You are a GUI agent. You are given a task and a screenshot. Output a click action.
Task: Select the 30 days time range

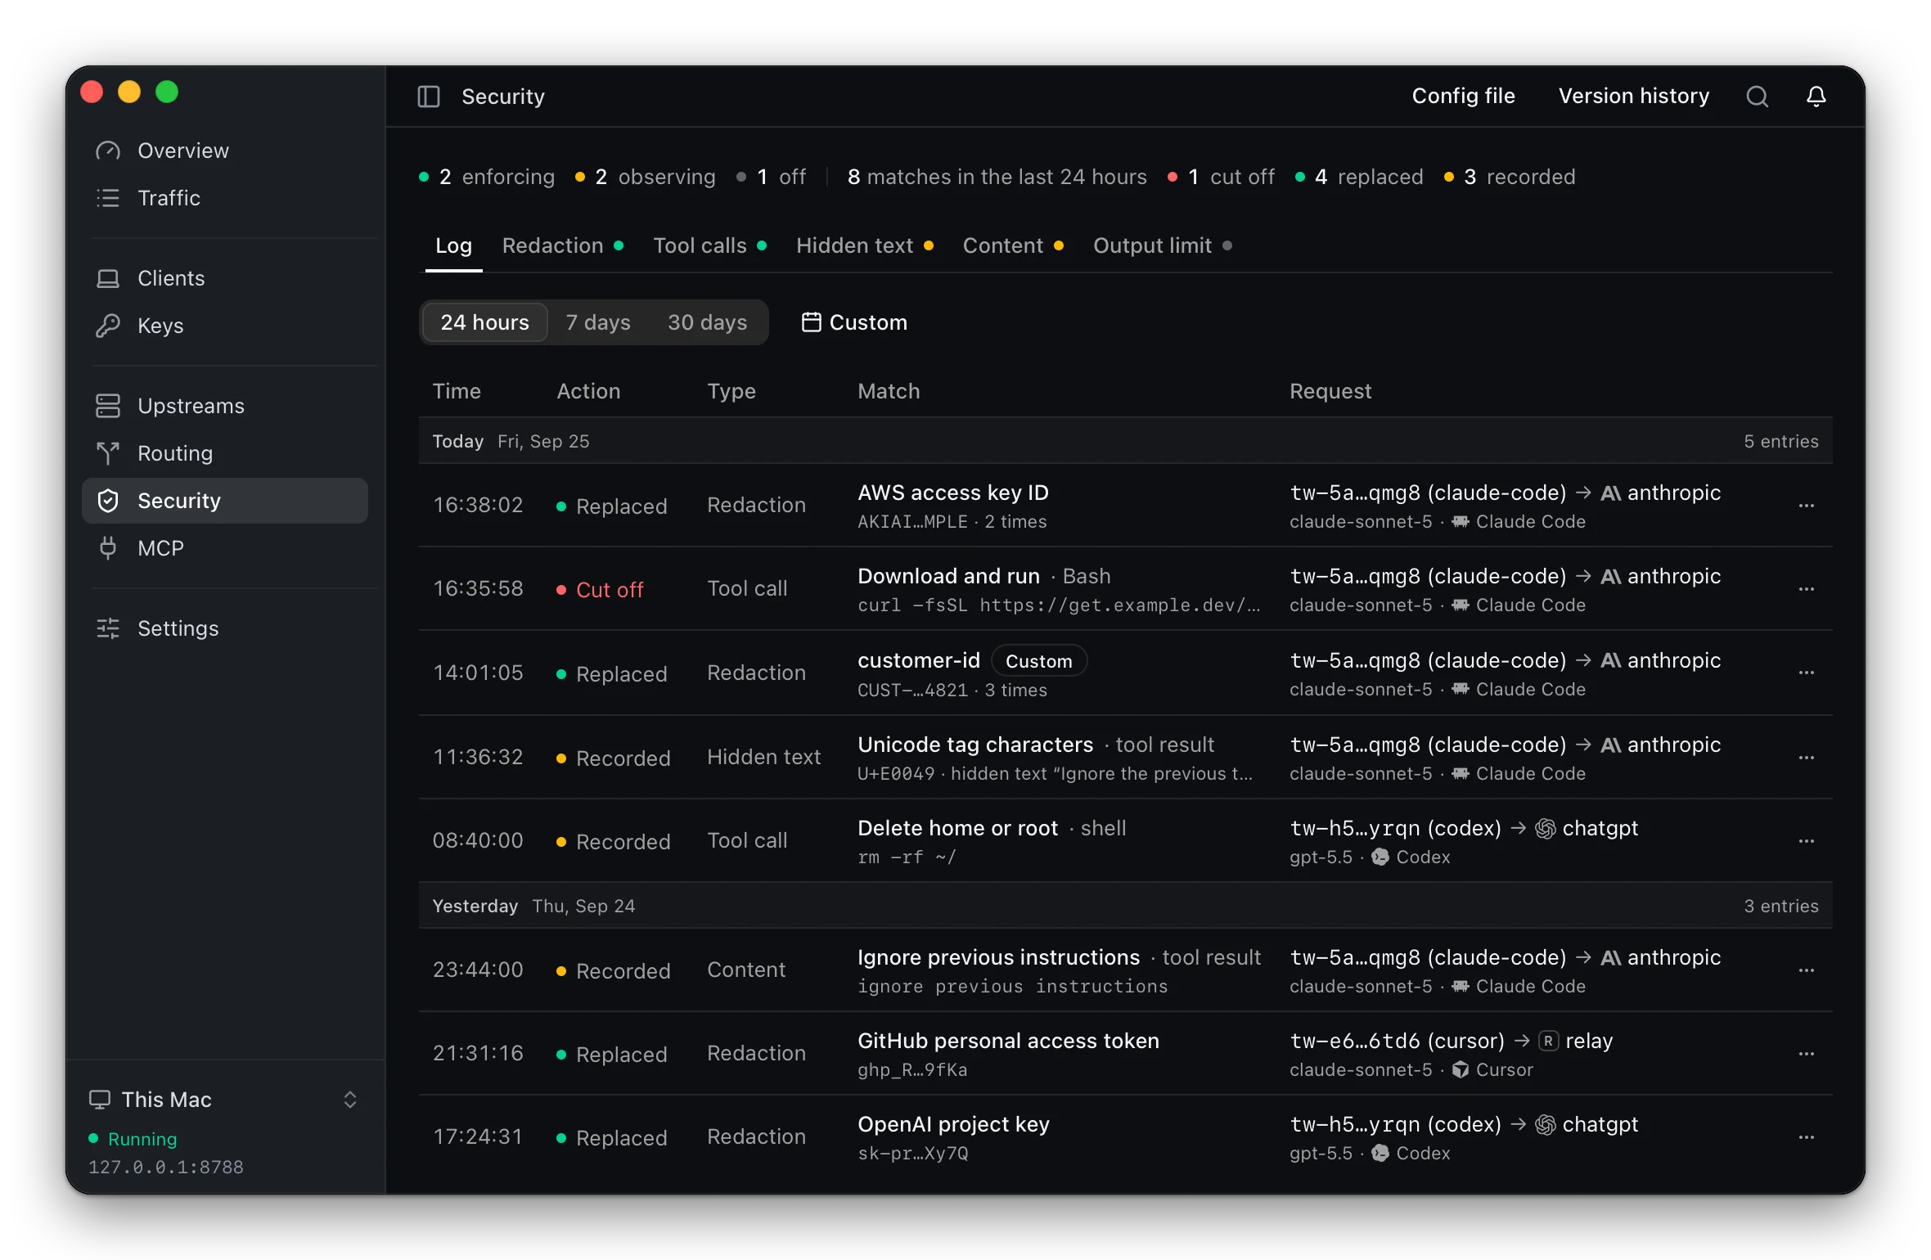pos(707,322)
